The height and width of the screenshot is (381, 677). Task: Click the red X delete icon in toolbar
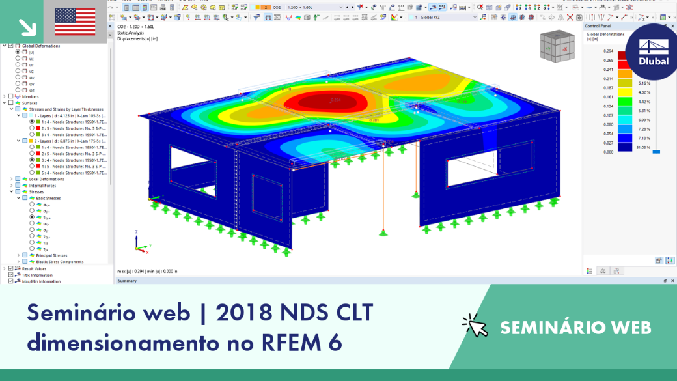click(x=570, y=18)
